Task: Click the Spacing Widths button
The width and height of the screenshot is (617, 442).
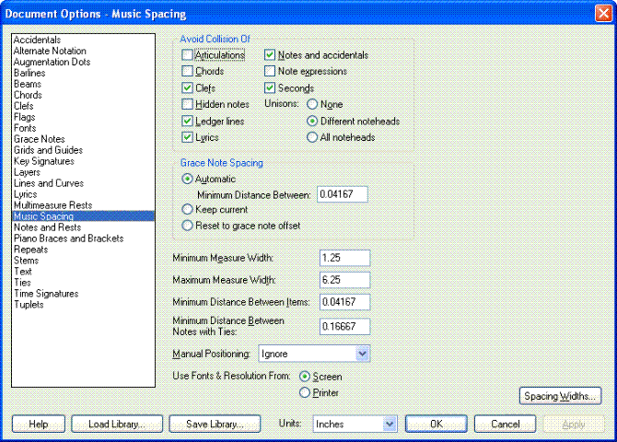Action: (561, 397)
